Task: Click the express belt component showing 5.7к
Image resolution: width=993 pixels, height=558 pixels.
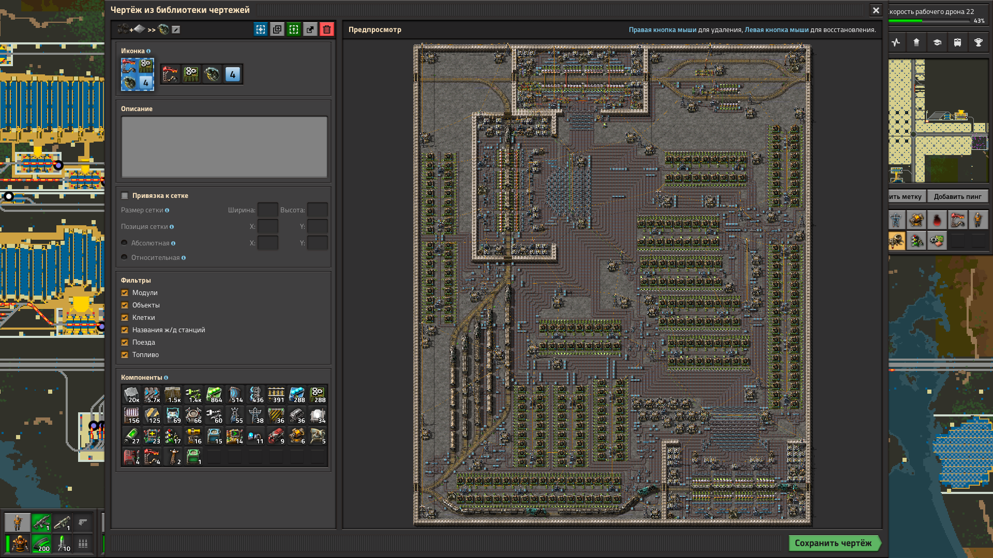Action: pos(152,395)
